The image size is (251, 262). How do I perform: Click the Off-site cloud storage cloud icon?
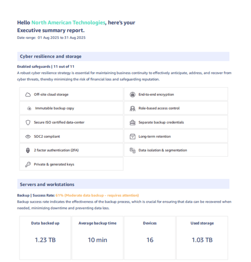click(28, 95)
